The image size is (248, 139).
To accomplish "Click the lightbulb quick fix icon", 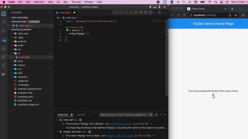I will click(x=67, y=30).
